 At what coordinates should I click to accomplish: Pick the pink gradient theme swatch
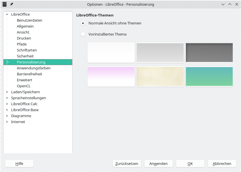(111, 76)
